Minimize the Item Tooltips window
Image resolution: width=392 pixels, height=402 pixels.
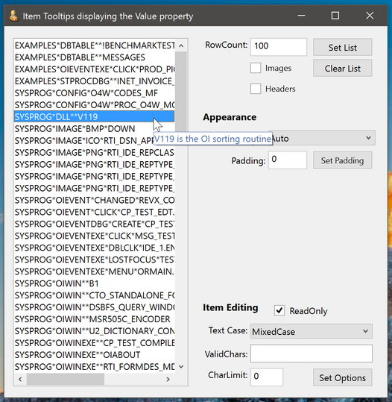301,16
